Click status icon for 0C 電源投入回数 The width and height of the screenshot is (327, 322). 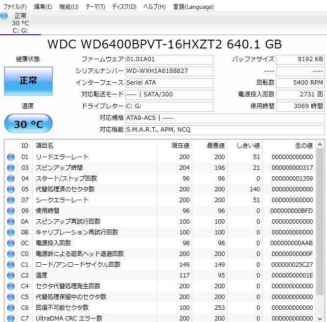pos(11,243)
